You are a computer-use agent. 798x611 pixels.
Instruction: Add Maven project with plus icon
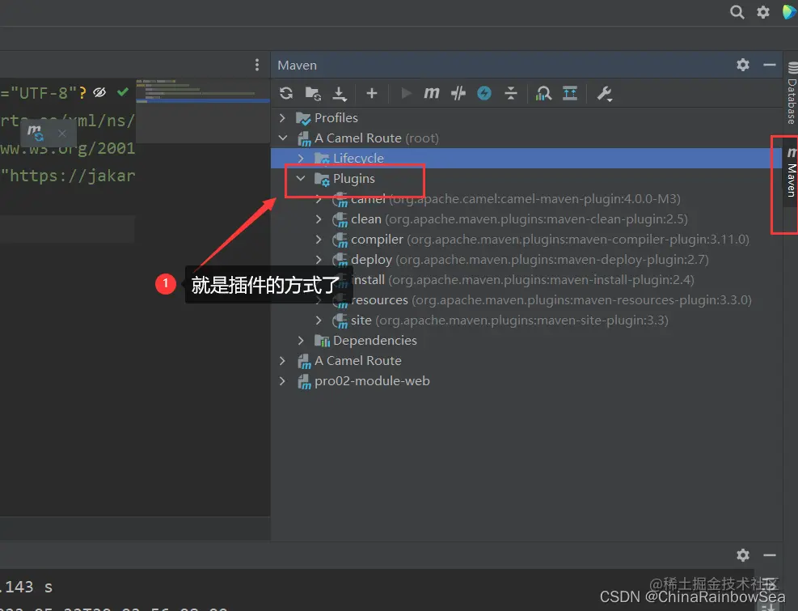[x=372, y=93]
